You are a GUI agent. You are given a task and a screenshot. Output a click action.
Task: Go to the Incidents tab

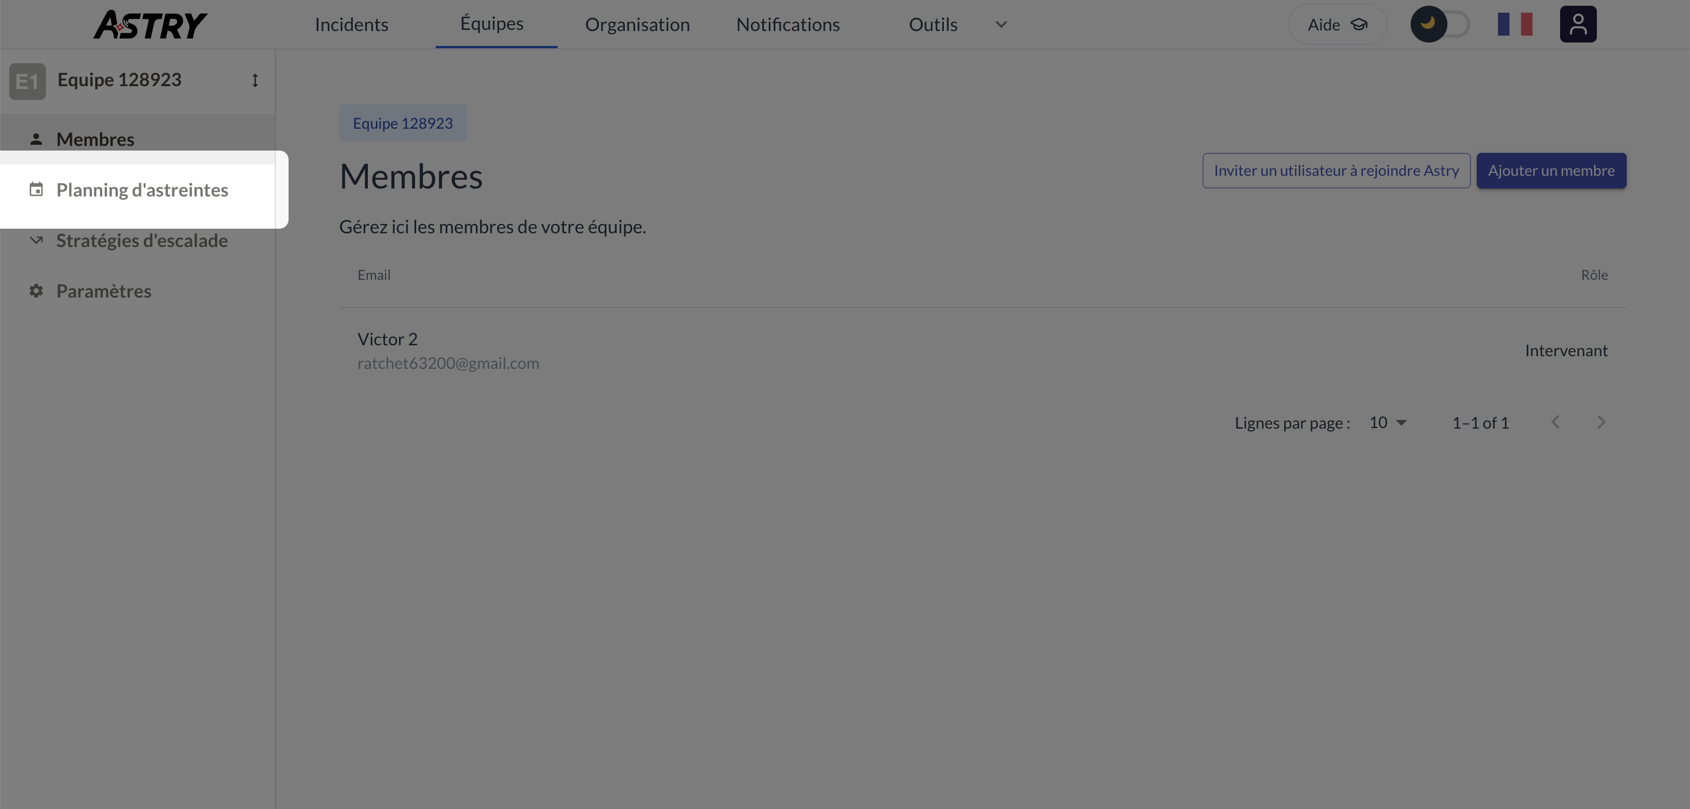351,24
